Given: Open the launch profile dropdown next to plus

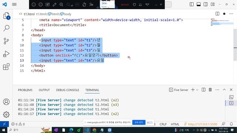Looking at the screenshot, I should (x=197, y=90).
